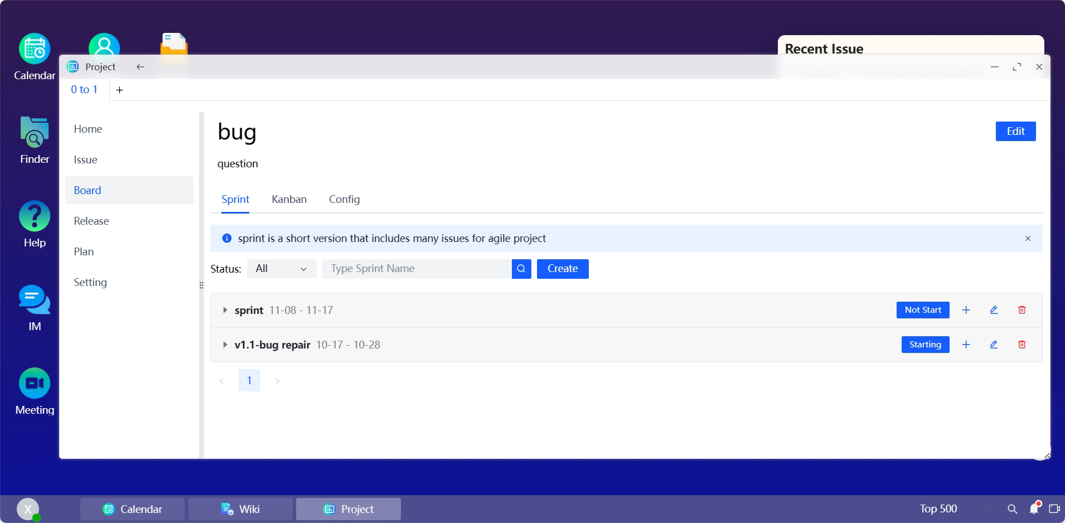Screen dimensions: 1065x523
Task: Focus the Type Sprint Name field
Action: point(417,269)
